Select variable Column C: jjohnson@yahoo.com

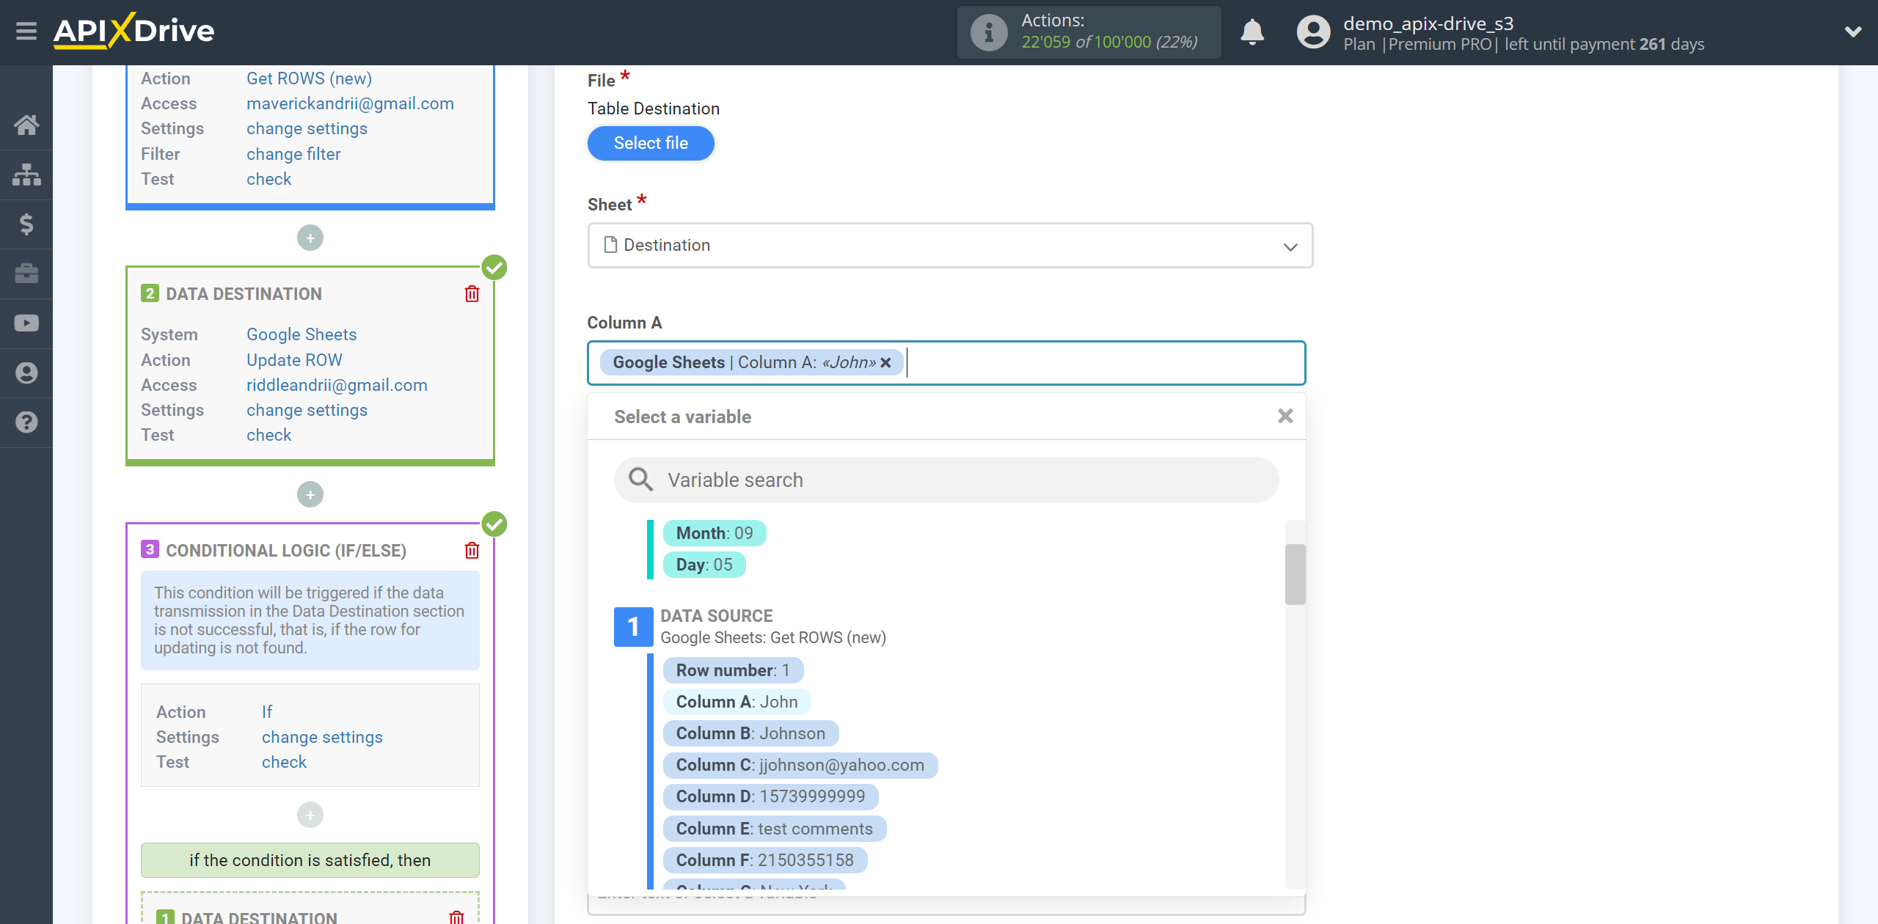pyautogui.click(x=800, y=765)
